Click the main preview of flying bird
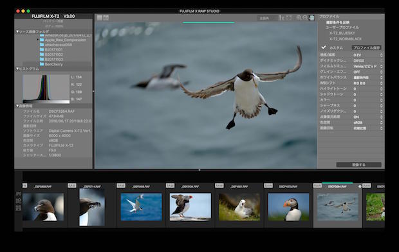Viewport: 399px width, 252px height. click(x=206, y=96)
